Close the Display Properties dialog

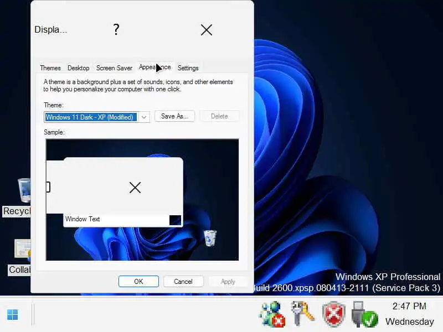click(x=207, y=30)
